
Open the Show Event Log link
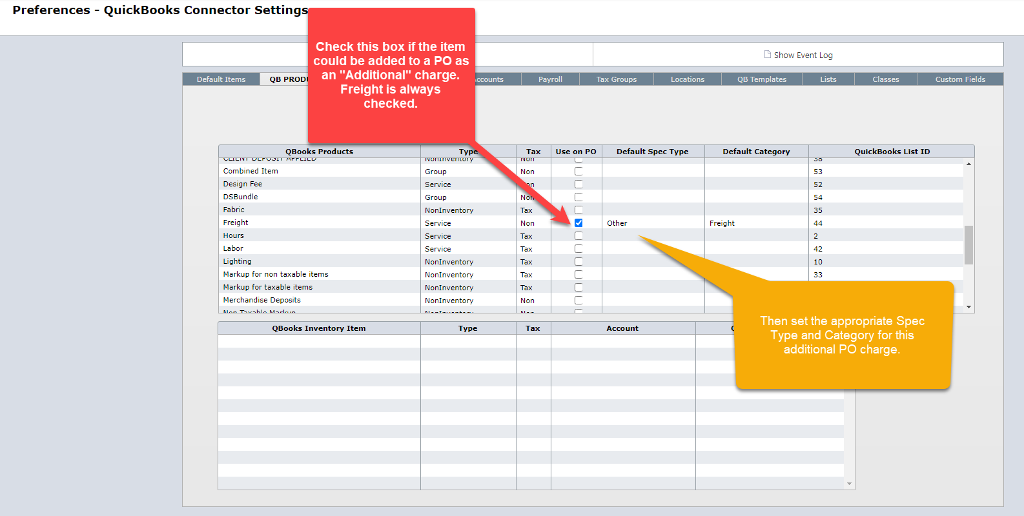(x=803, y=55)
